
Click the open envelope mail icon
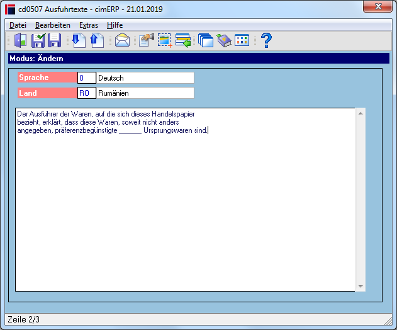(122, 40)
